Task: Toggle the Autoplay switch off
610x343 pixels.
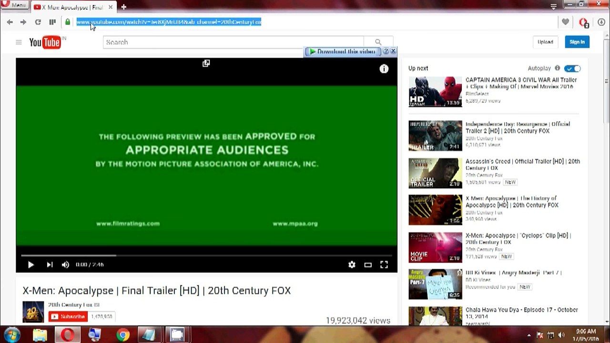Action: (572, 69)
